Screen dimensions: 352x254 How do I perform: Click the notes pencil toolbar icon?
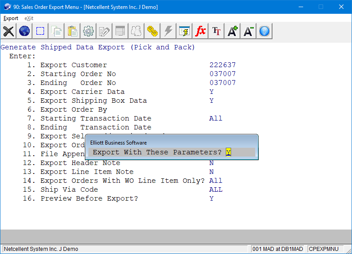pyautogui.click(x=104, y=31)
